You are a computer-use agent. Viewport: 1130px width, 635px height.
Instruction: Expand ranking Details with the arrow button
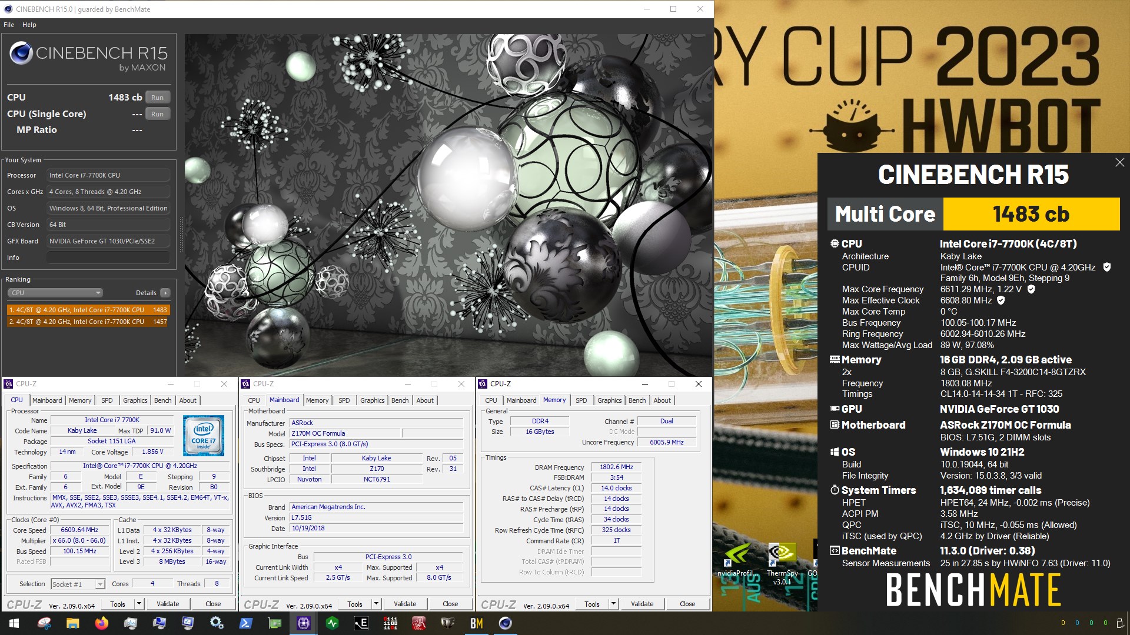[165, 293]
